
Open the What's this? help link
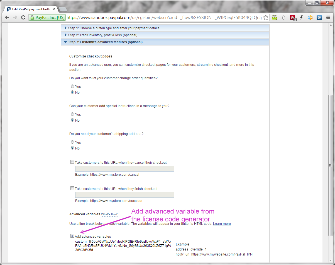[109, 214]
